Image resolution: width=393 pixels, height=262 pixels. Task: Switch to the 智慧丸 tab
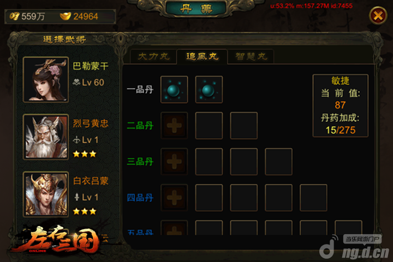[x=251, y=57]
